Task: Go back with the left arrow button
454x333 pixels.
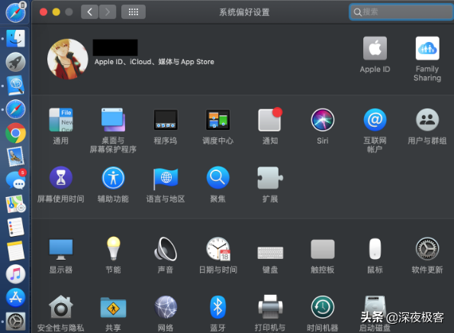Action: click(89, 12)
